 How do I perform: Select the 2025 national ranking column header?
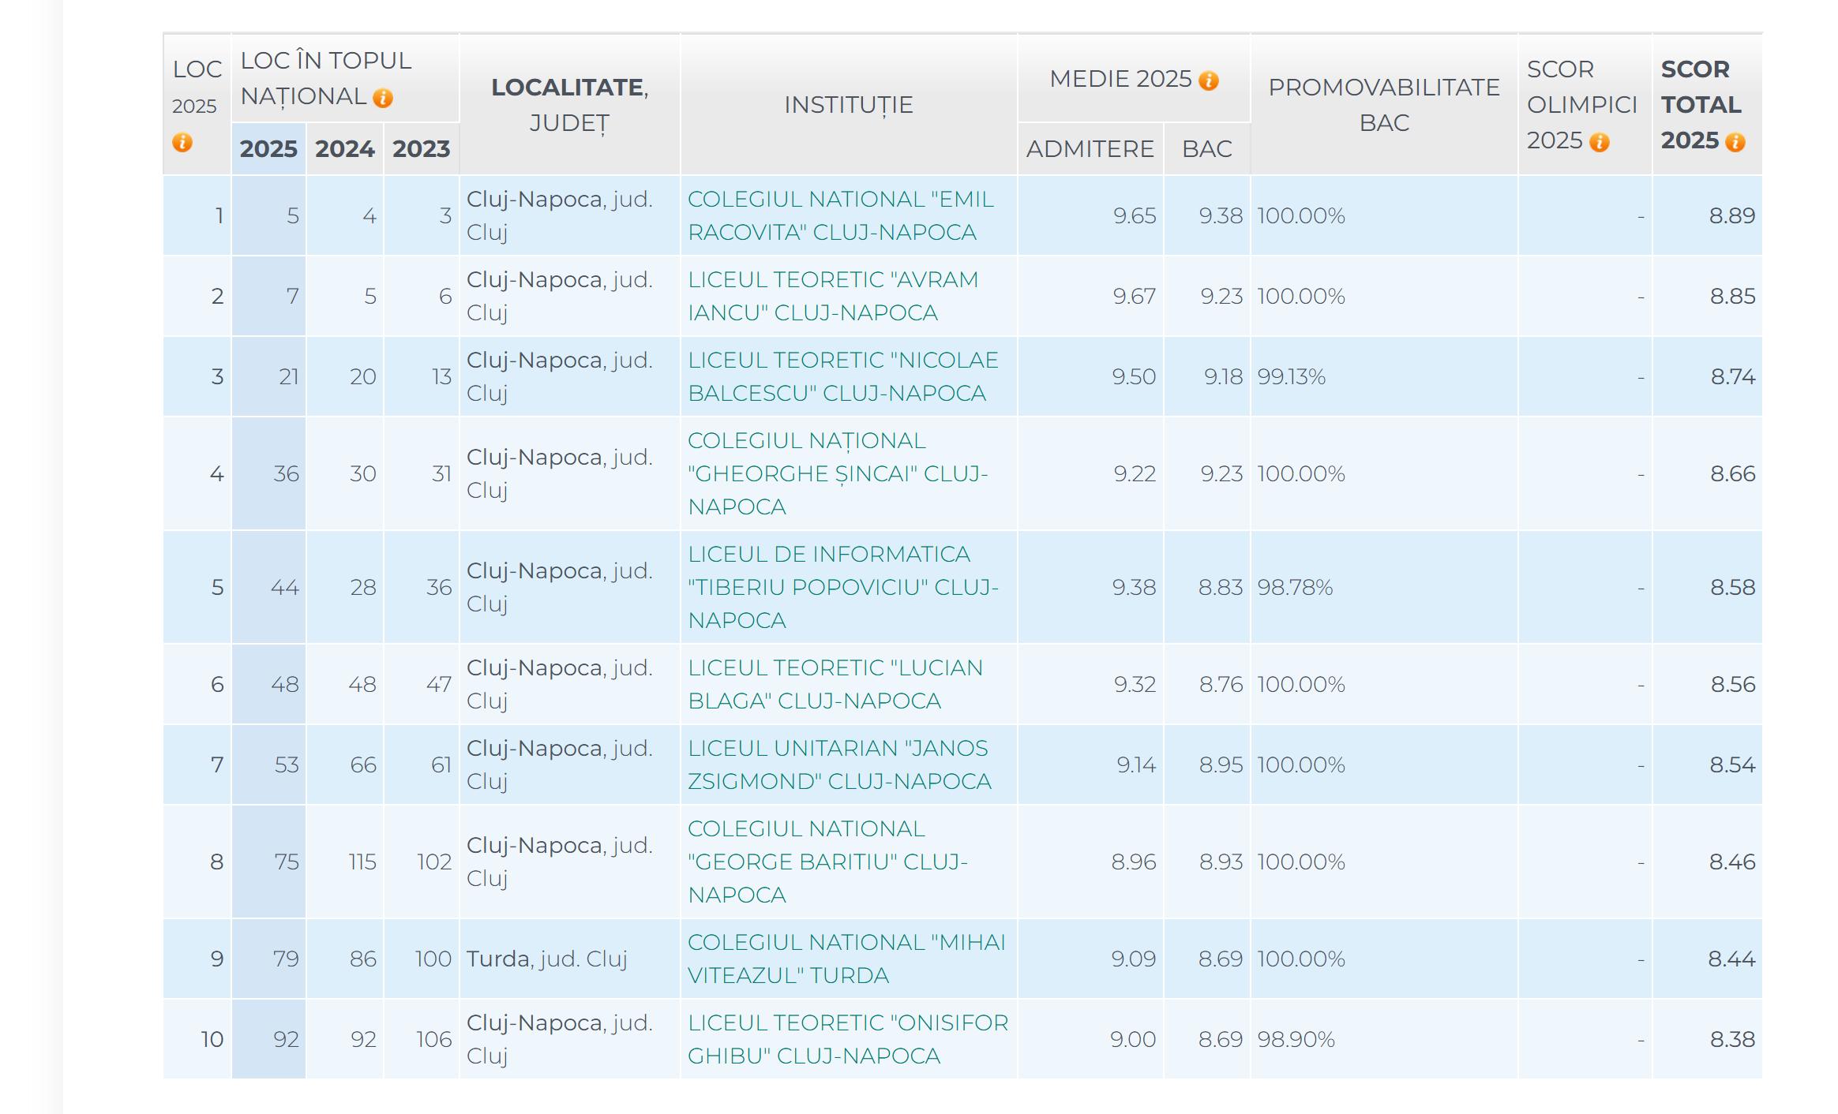268,148
